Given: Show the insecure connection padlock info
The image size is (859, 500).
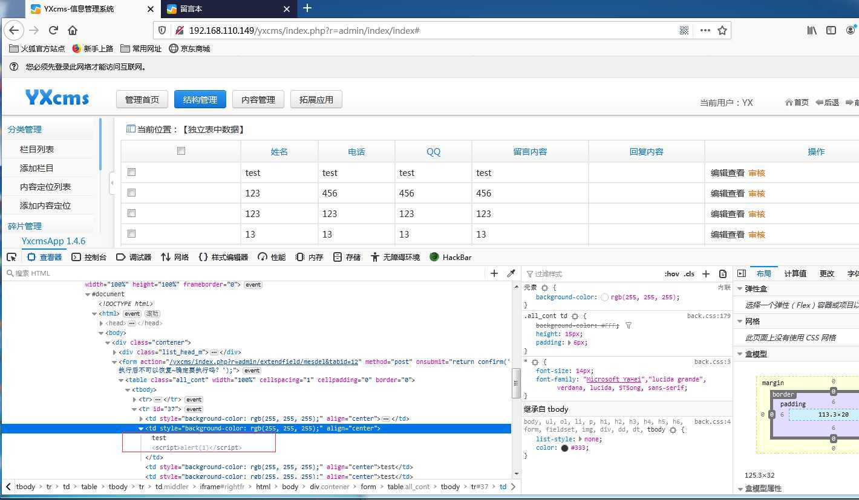Looking at the screenshot, I should click(x=179, y=30).
